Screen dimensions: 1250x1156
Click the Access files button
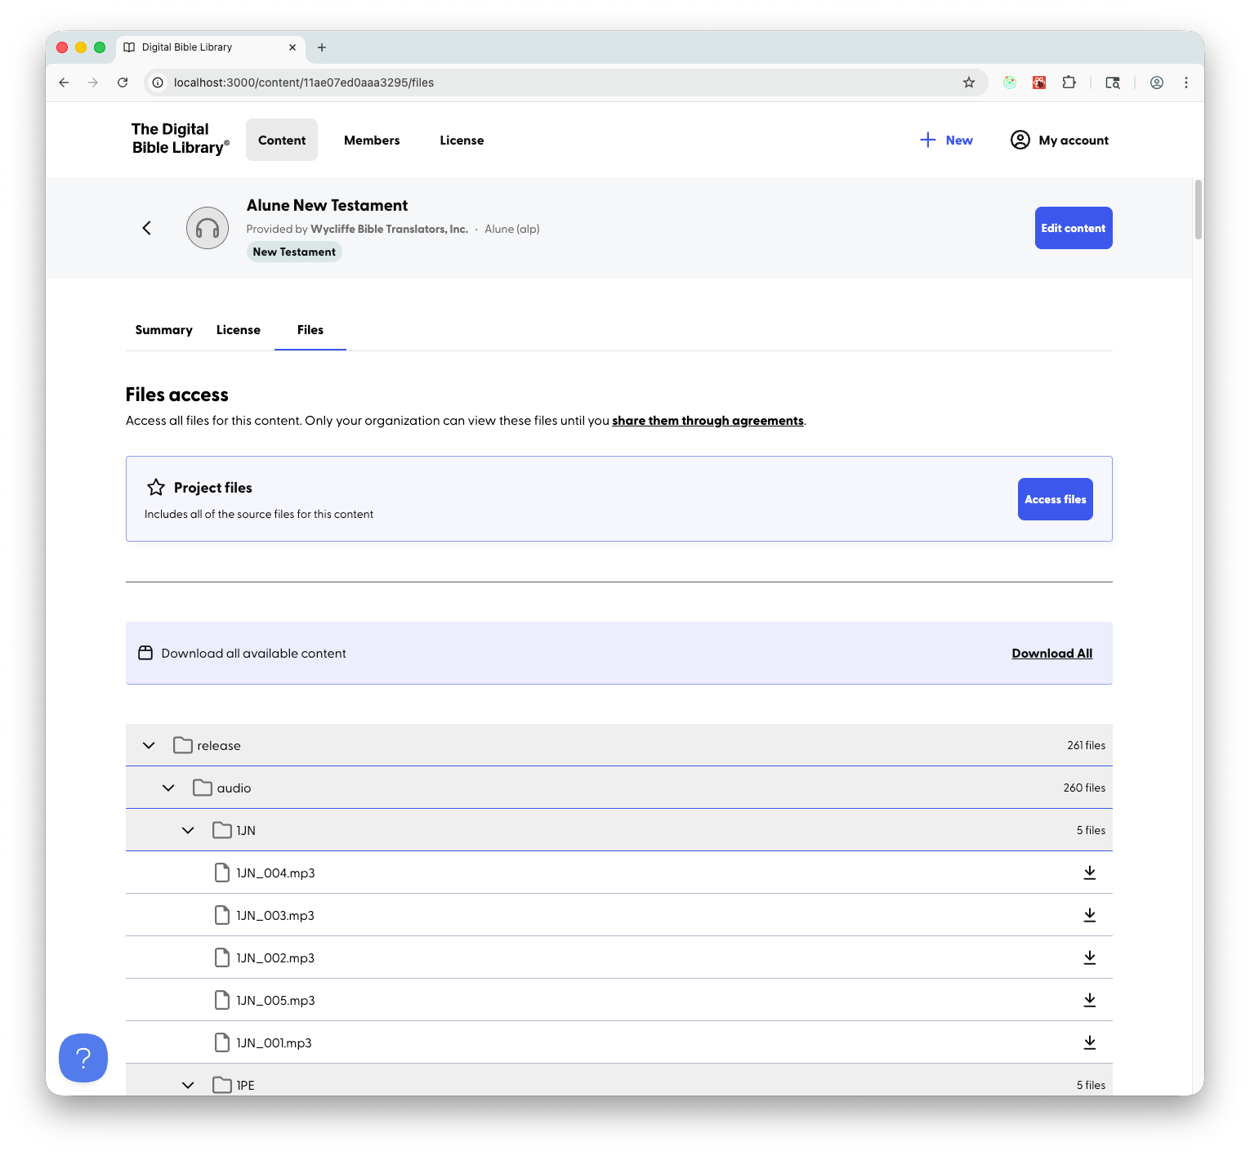[1056, 499]
